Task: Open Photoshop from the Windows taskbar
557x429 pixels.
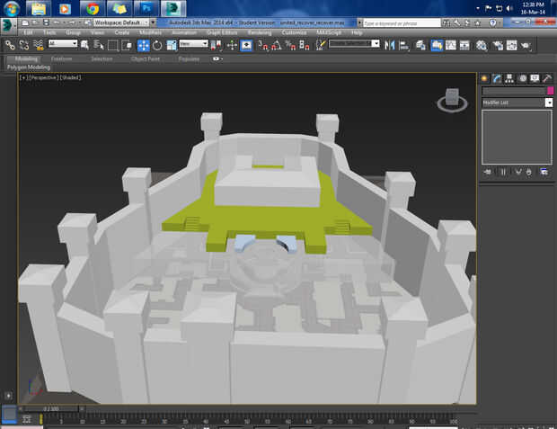Action: (145, 8)
